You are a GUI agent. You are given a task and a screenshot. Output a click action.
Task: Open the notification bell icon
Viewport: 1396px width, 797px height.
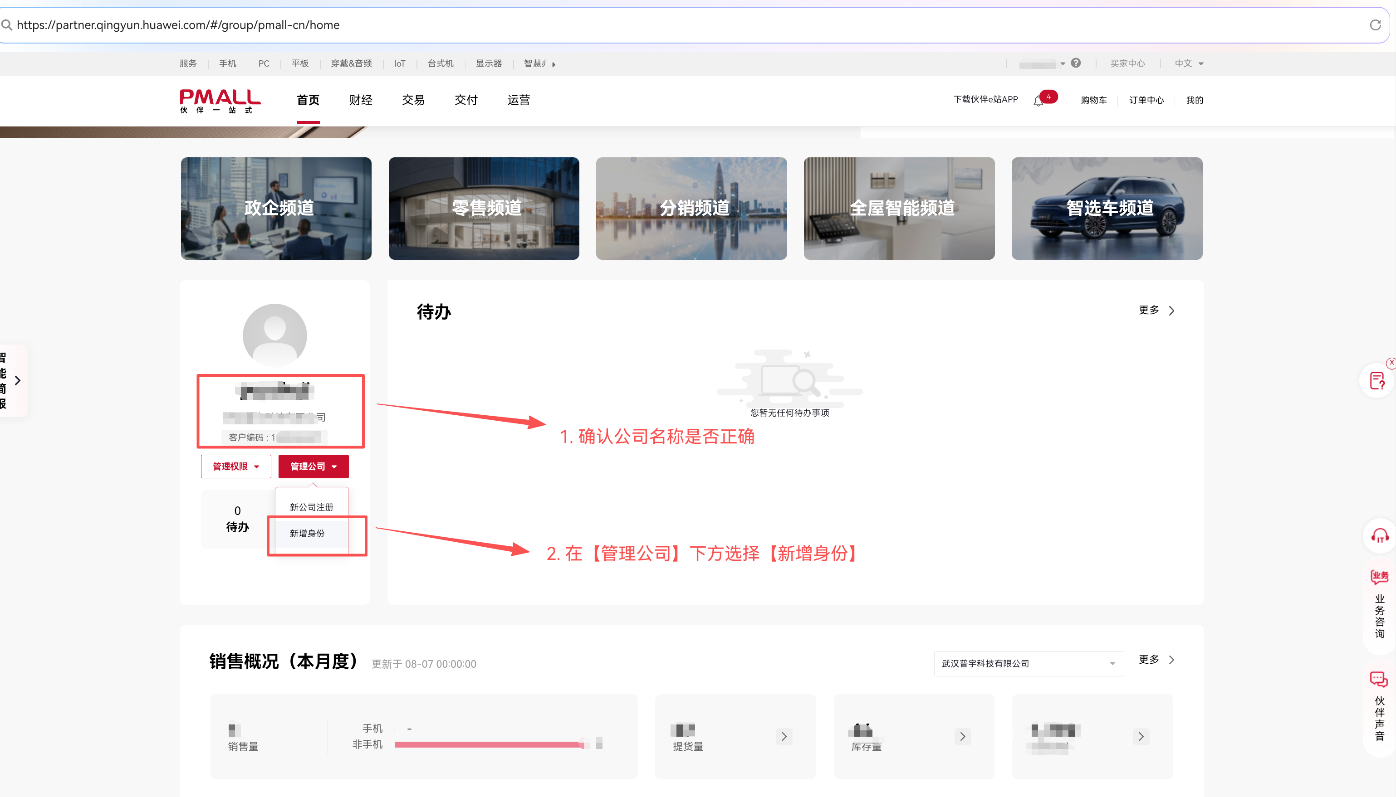[x=1038, y=101]
